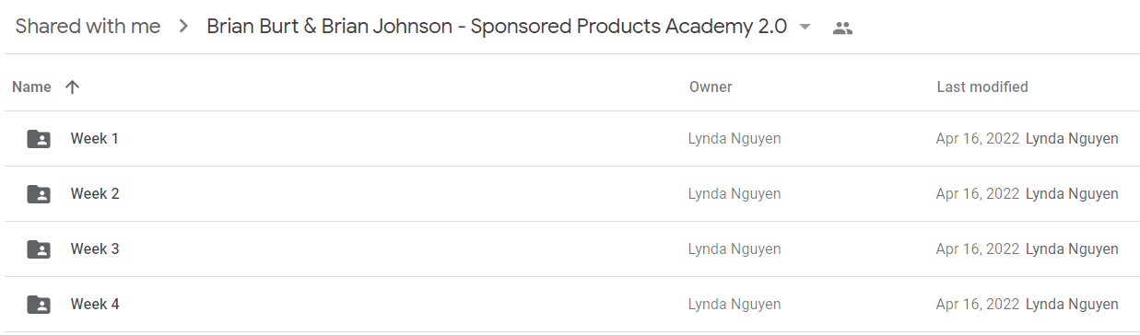This screenshot has height=335, width=1140.
Task: Click Lynda Nguyen owner in Week 1 row
Action: click(x=735, y=139)
